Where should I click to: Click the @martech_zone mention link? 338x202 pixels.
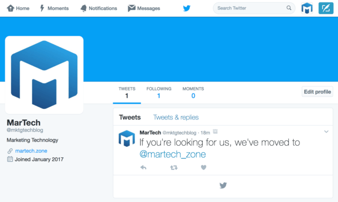[173, 154]
